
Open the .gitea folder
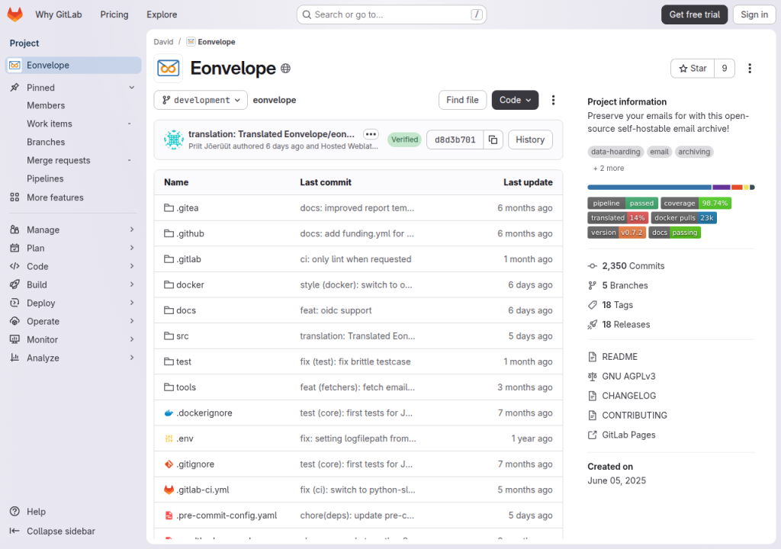[188, 207]
